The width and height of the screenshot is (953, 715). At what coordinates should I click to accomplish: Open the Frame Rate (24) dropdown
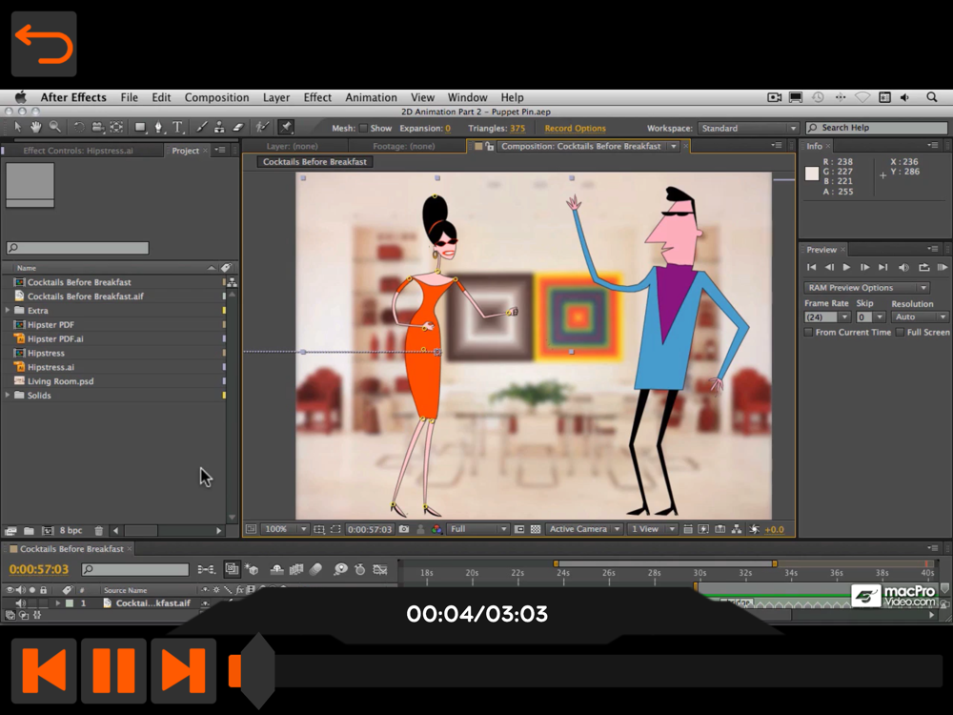pos(827,317)
